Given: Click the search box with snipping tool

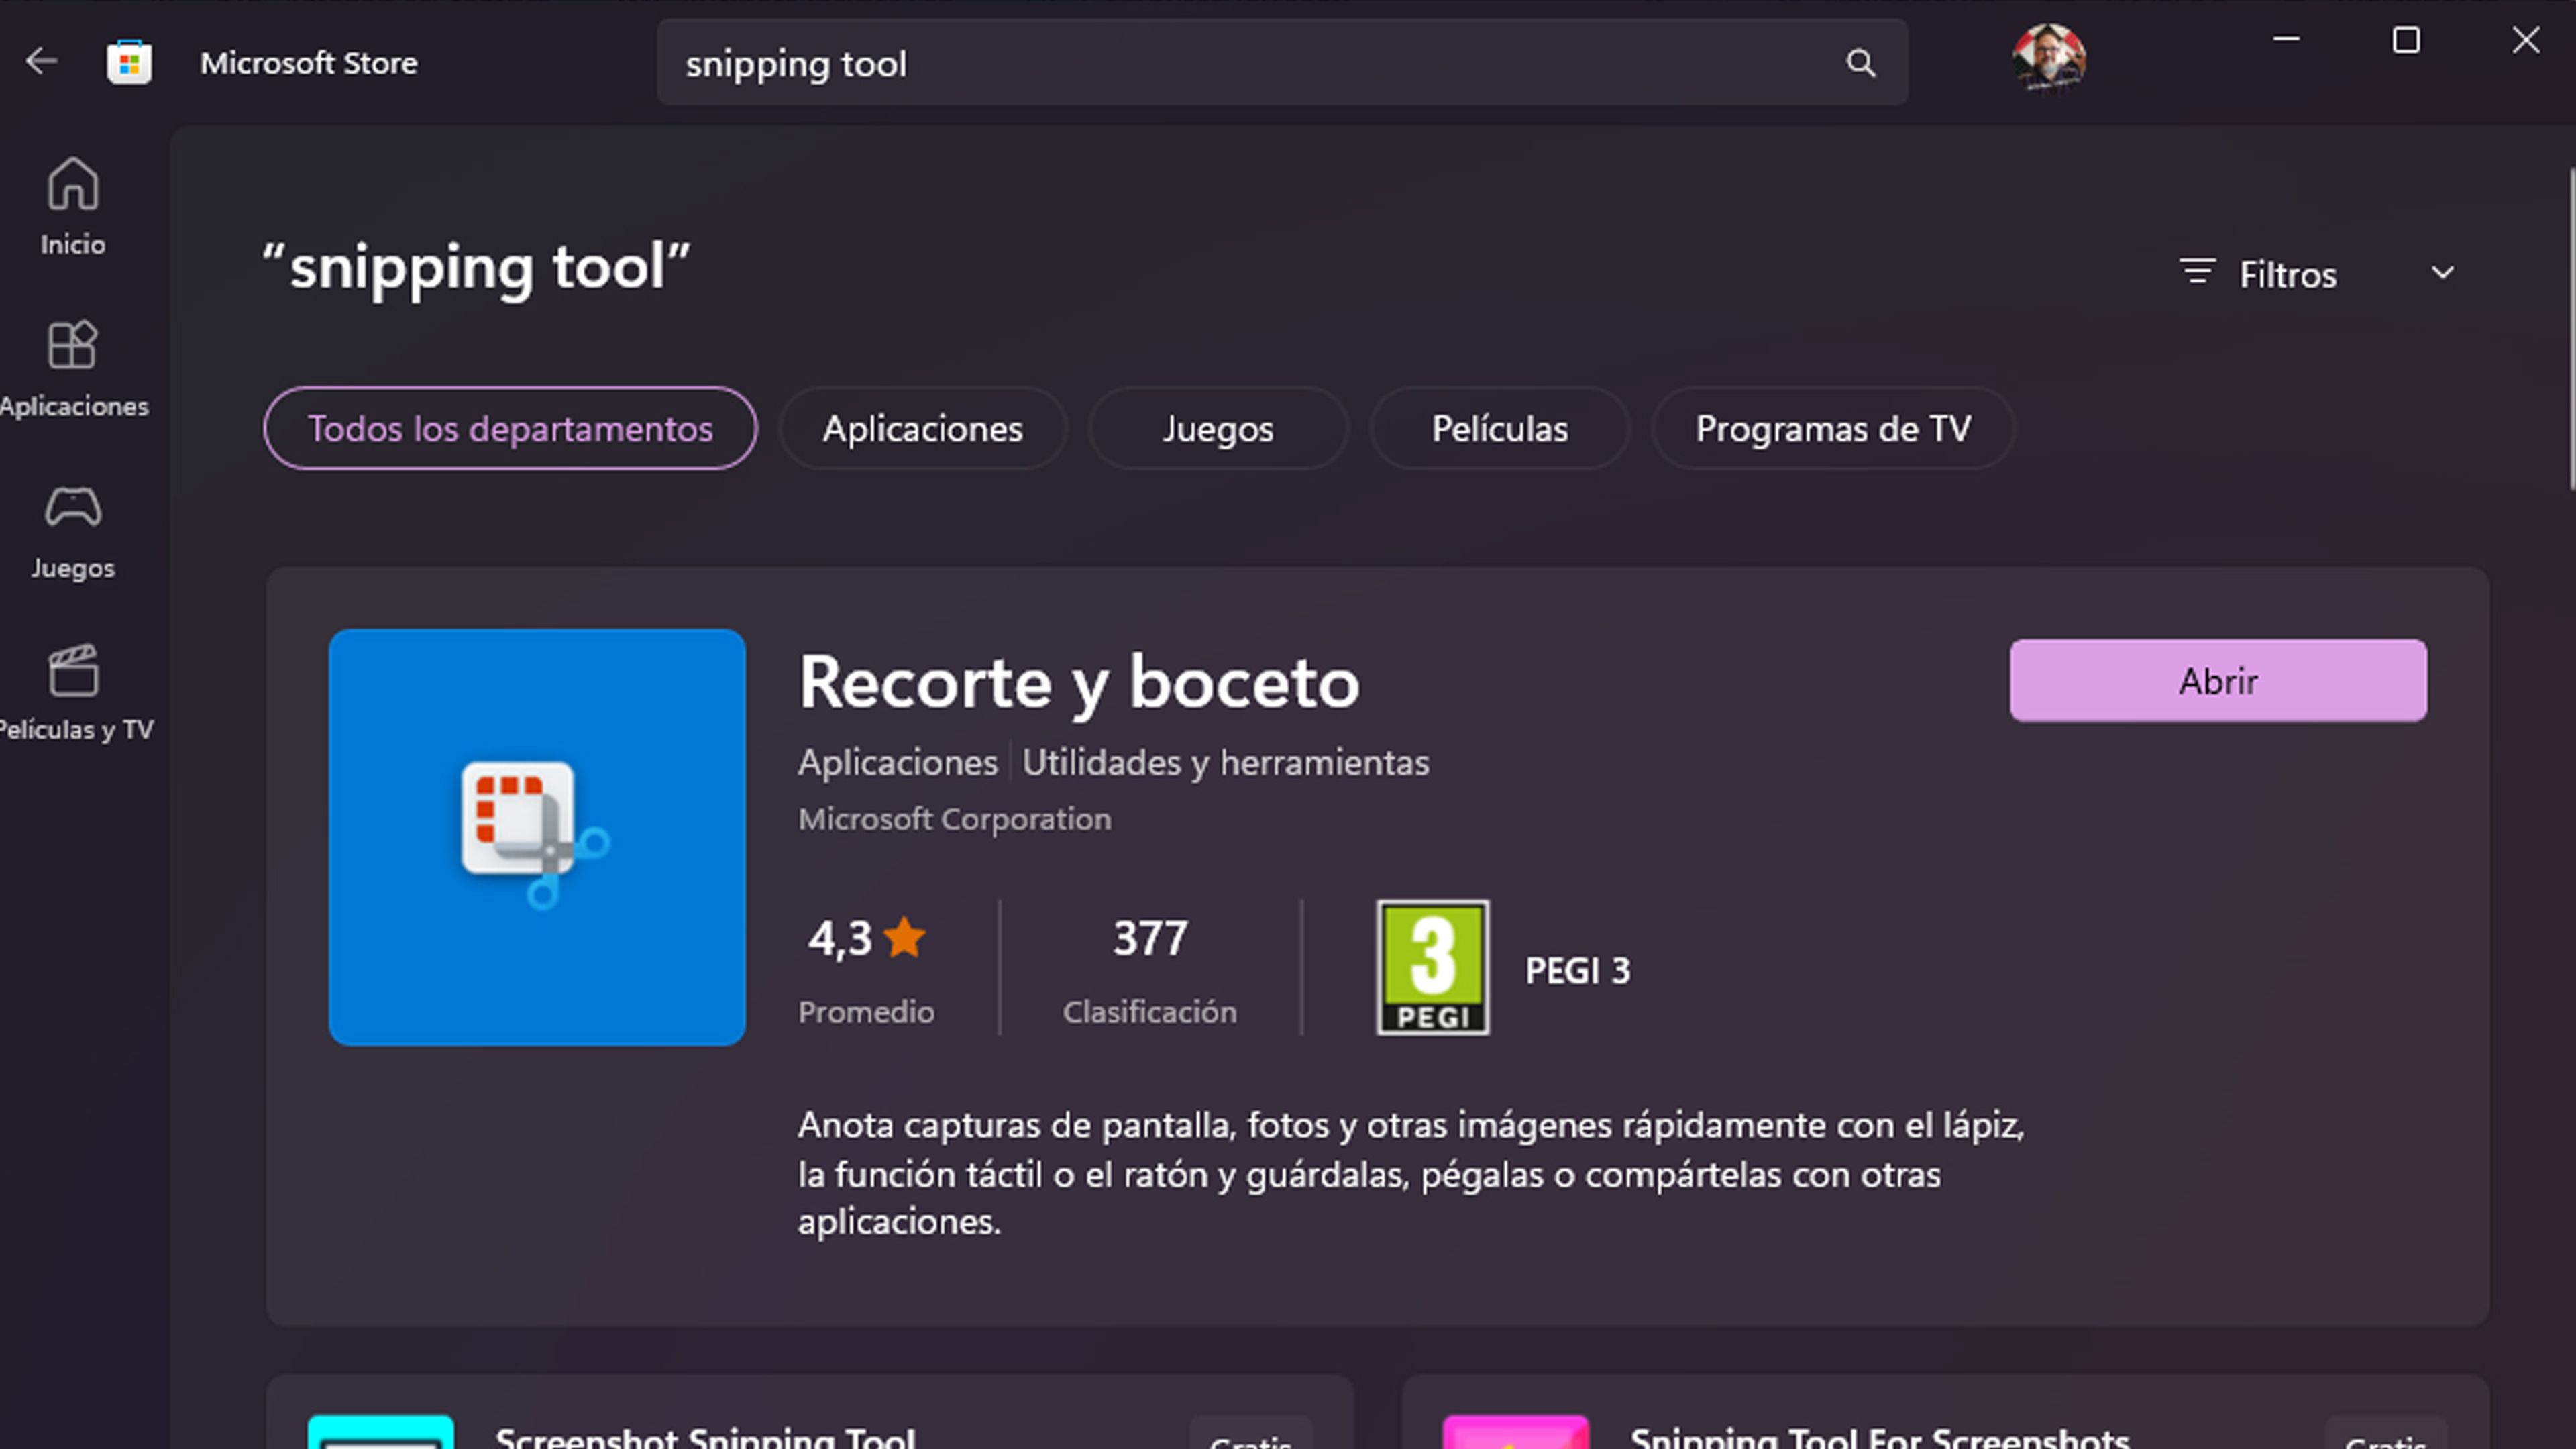Looking at the screenshot, I should 1282,63.
